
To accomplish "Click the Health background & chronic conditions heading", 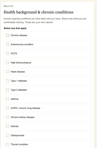I will 38,12.
